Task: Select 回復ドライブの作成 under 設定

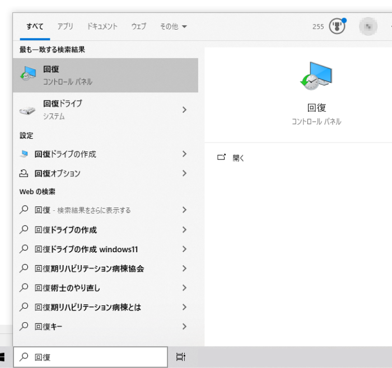Action: click(x=66, y=154)
